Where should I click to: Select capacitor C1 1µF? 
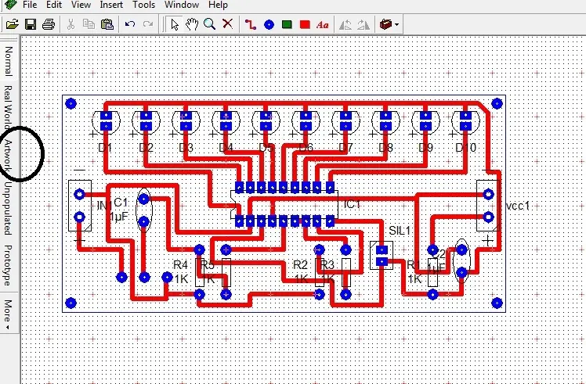click(144, 210)
